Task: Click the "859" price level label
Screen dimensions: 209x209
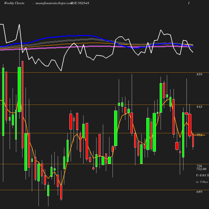Action: click(199, 74)
